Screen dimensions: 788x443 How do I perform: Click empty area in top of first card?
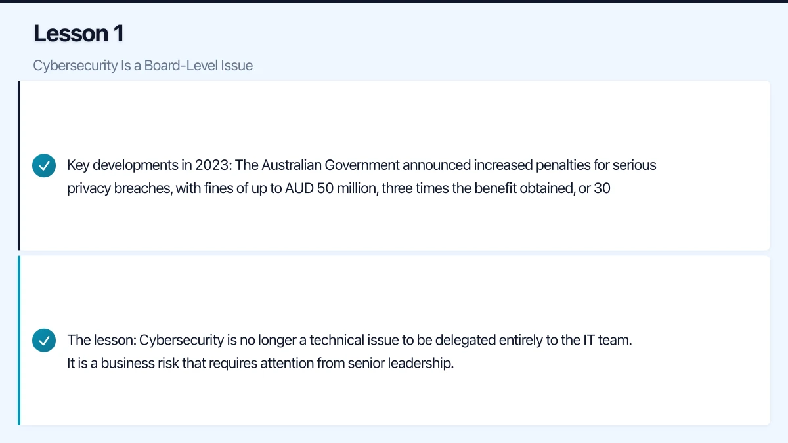pyautogui.click(x=394, y=112)
